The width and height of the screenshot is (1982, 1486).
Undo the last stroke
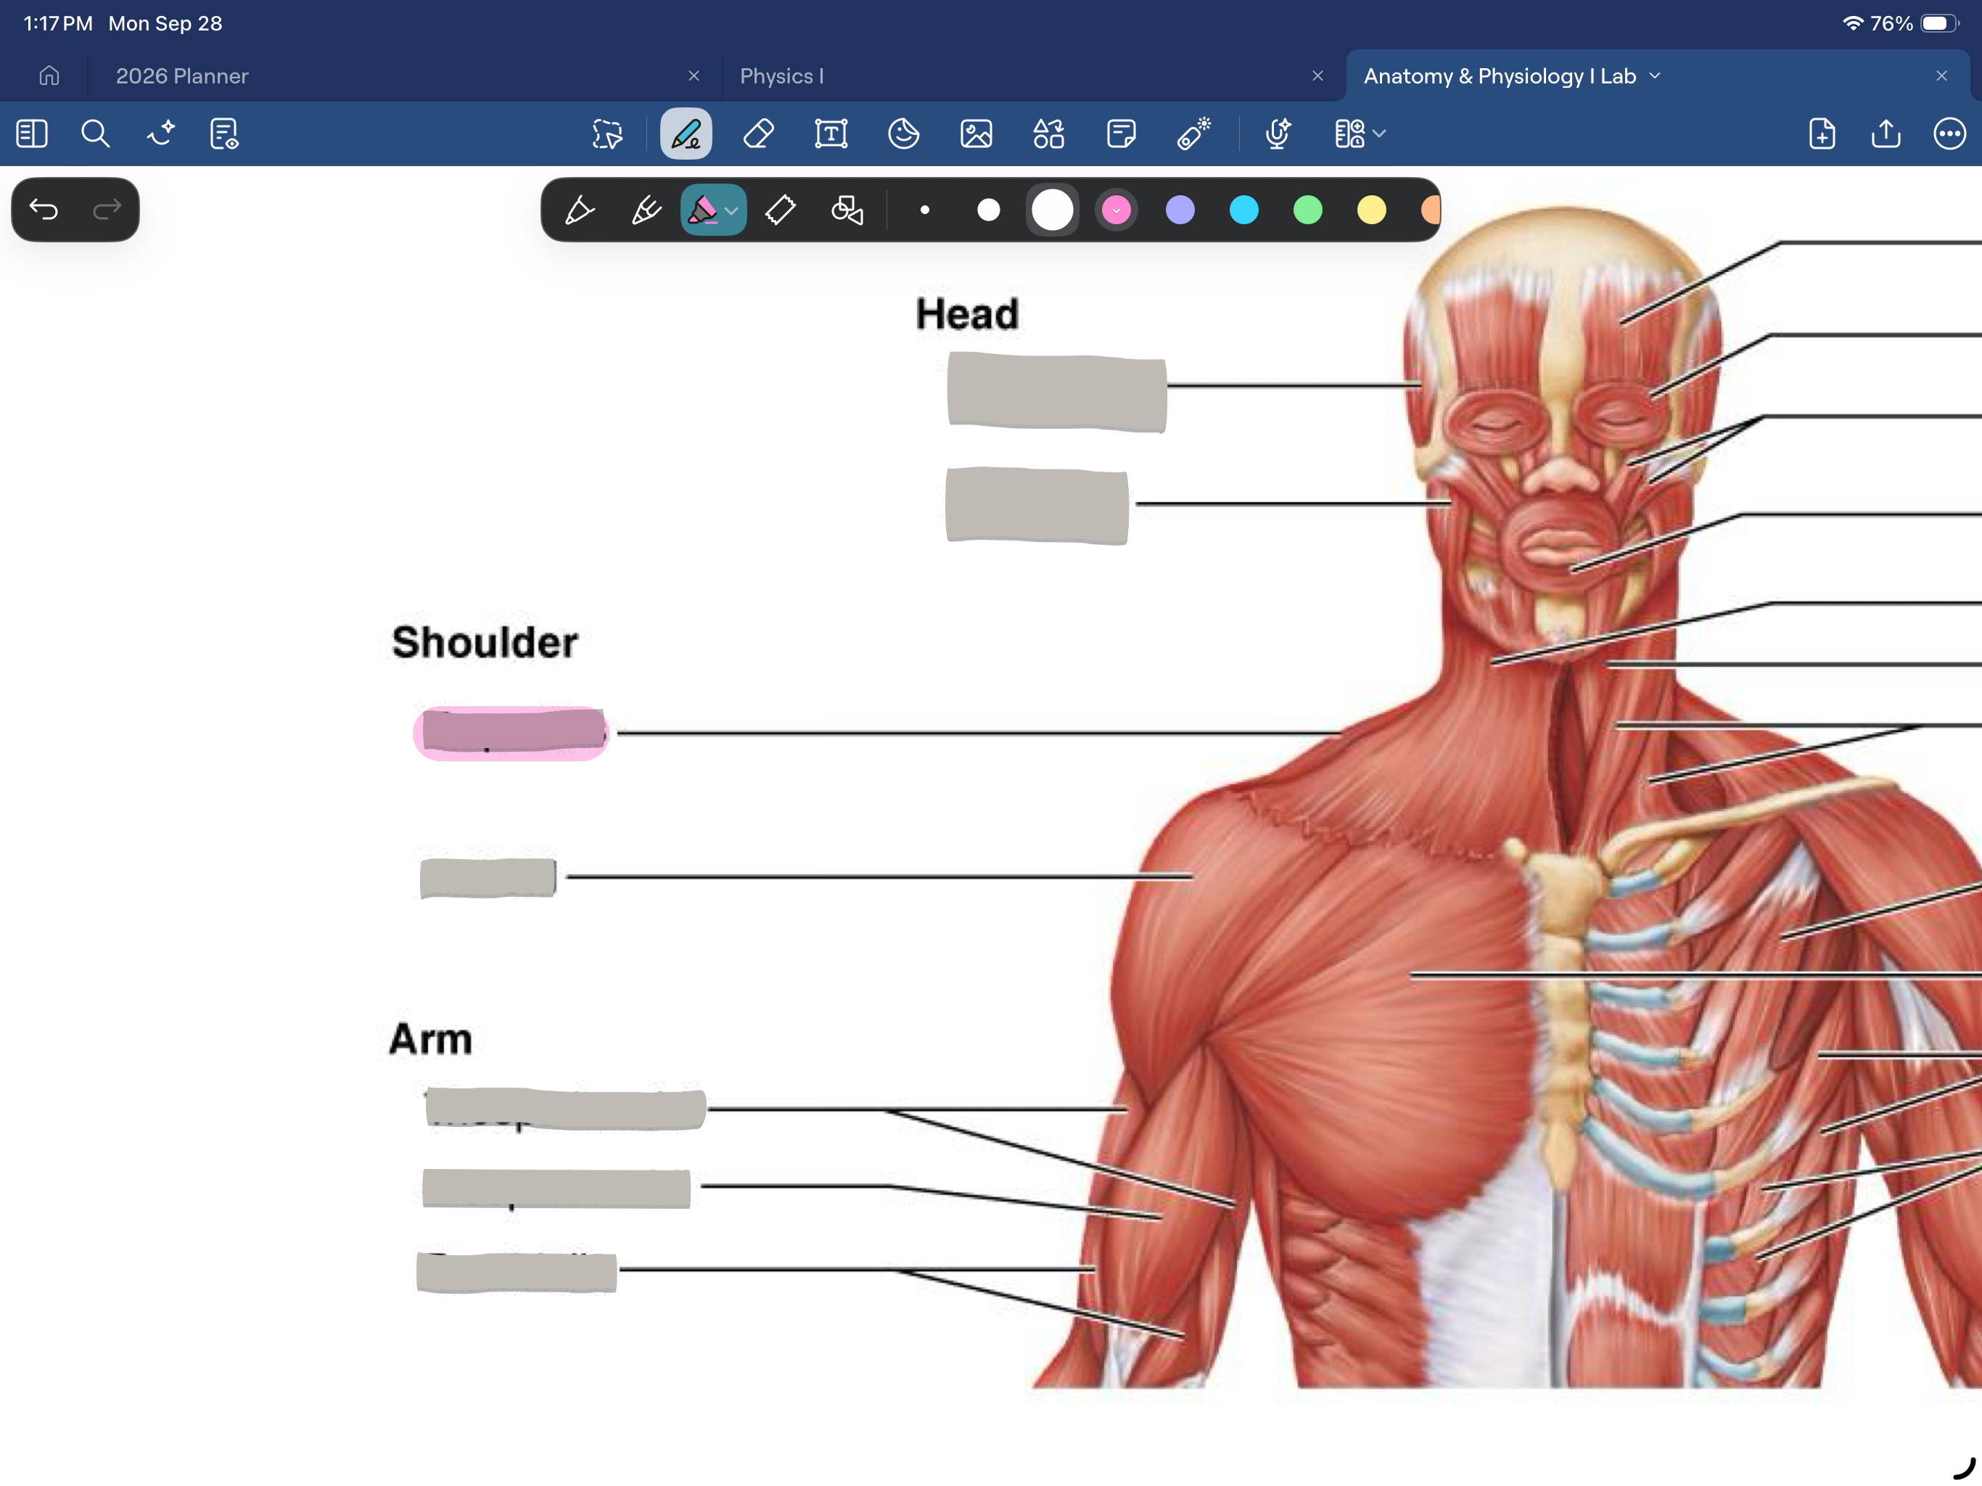44,210
